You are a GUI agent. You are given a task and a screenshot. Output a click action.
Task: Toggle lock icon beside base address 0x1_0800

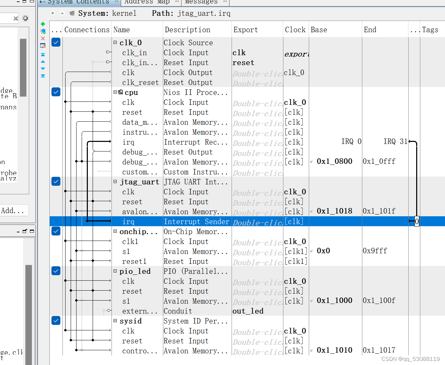pyautogui.click(x=312, y=161)
